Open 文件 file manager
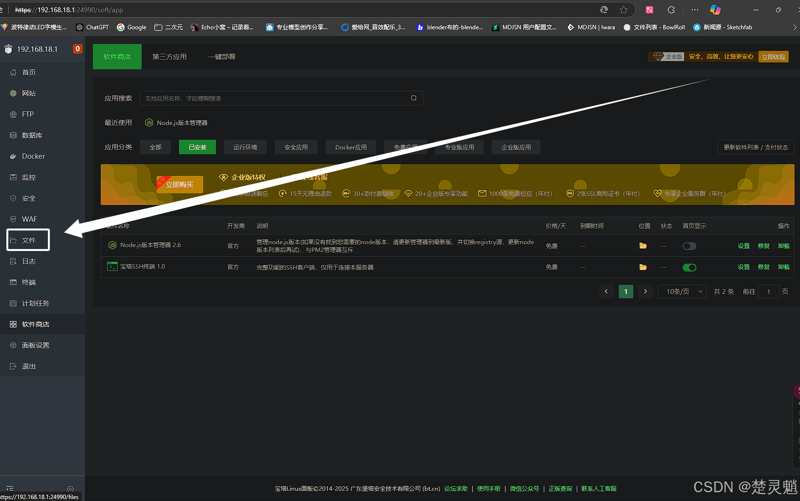This screenshot has width=800, height=501. pyautogui.click(x=28, y=240)
